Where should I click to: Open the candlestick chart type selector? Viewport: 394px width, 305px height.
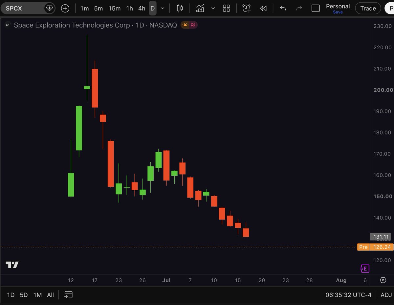[x=180, y=8]
